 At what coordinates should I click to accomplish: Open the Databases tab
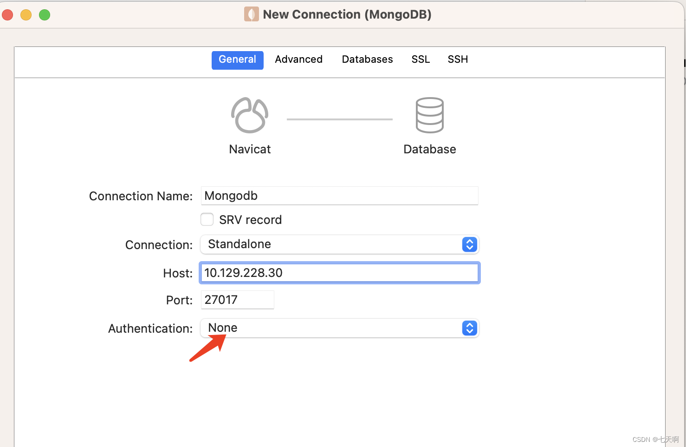tap(367, 59)
